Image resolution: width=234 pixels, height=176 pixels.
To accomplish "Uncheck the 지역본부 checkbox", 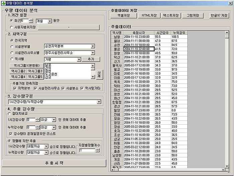I will click(x=14, y=88).
